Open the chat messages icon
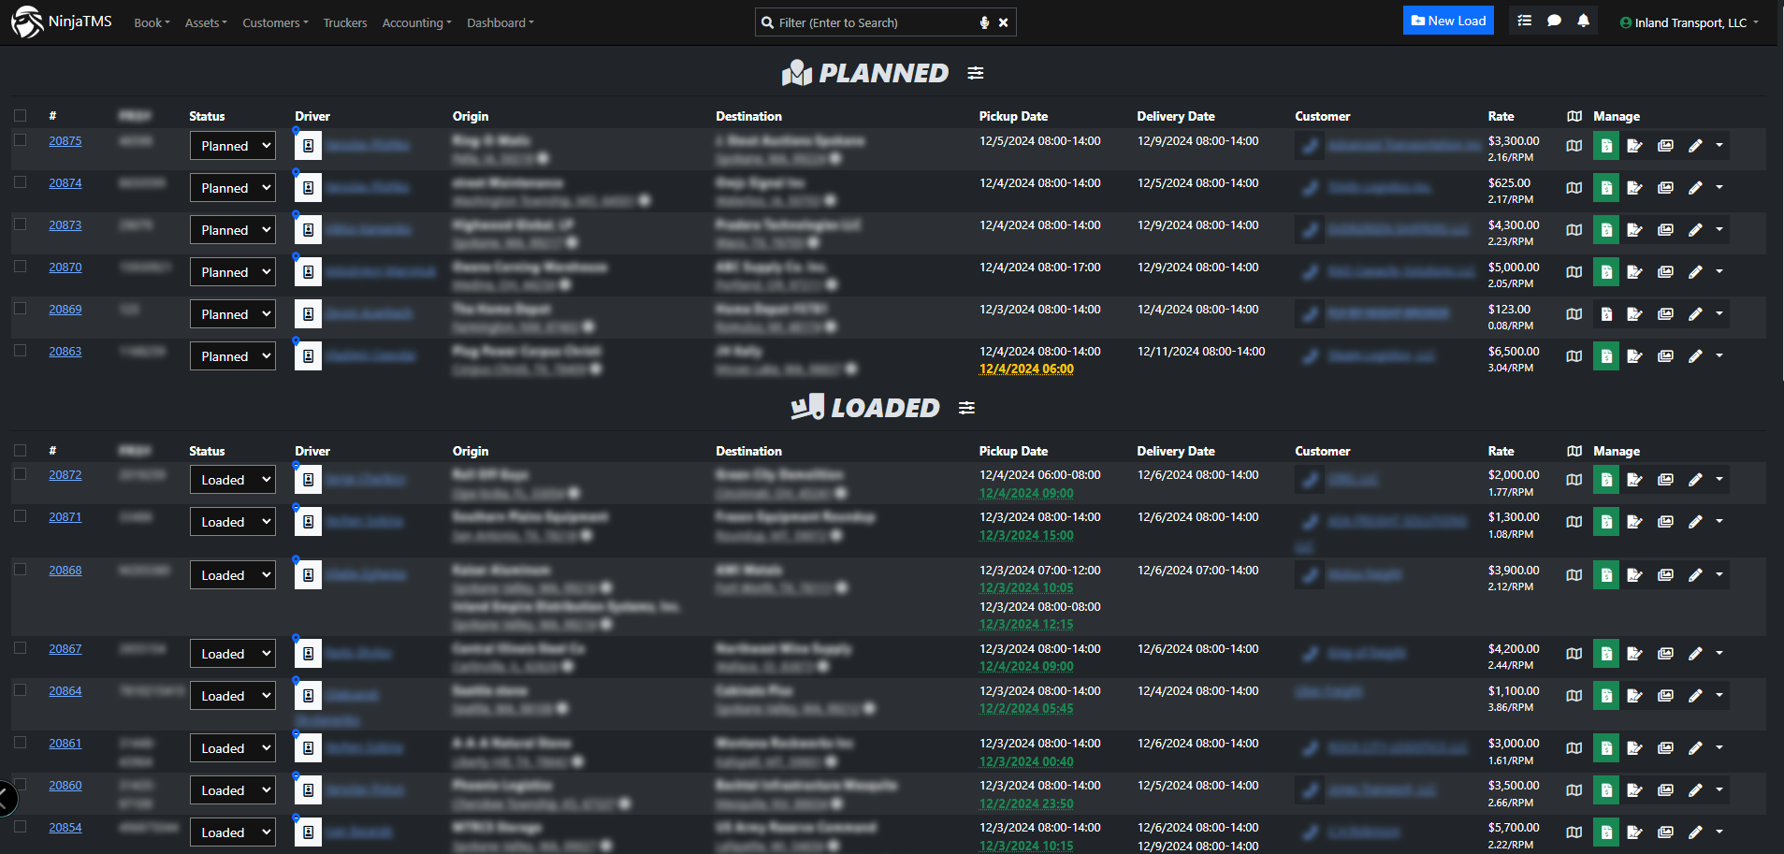Viewport: 1784px width, 854px height. [x=1554, y=21]
